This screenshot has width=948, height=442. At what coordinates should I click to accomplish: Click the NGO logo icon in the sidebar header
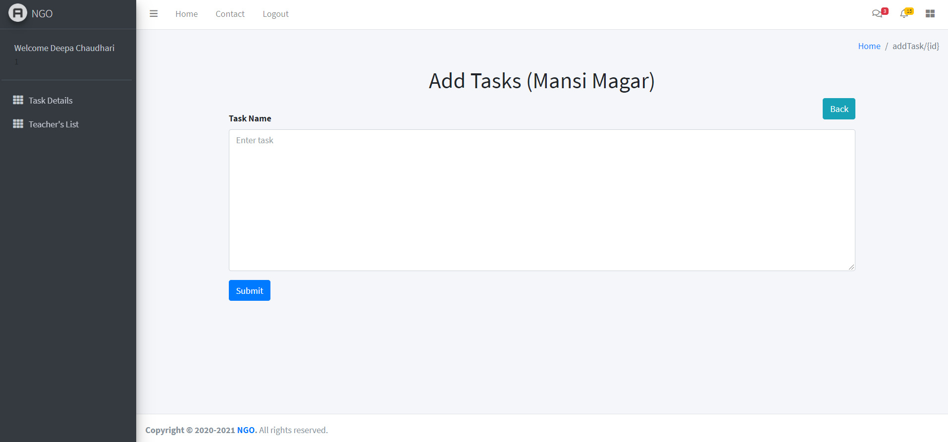click(18, 13)
